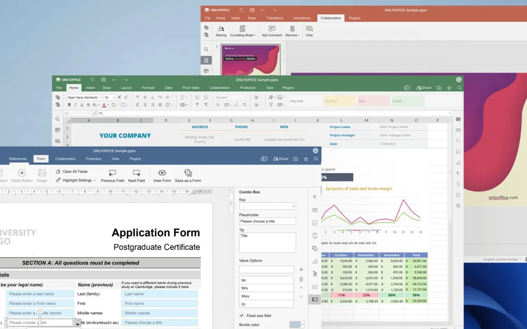The image size is (527, 329).
Task: Open the File menu in spreadsheet
Action: point(59,87)
